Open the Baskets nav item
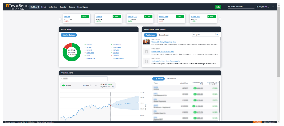The image size is (284, 126). 72,7
